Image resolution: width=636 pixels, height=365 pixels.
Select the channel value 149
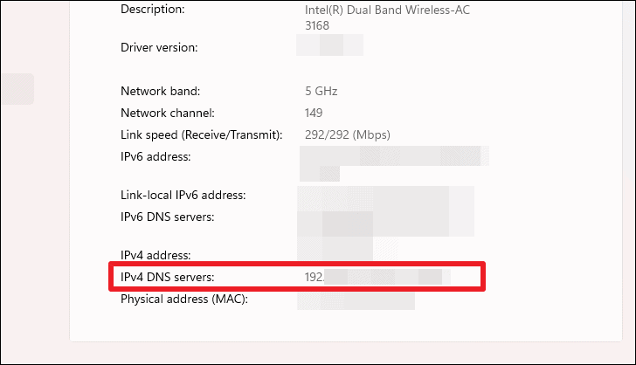[314, 114]
